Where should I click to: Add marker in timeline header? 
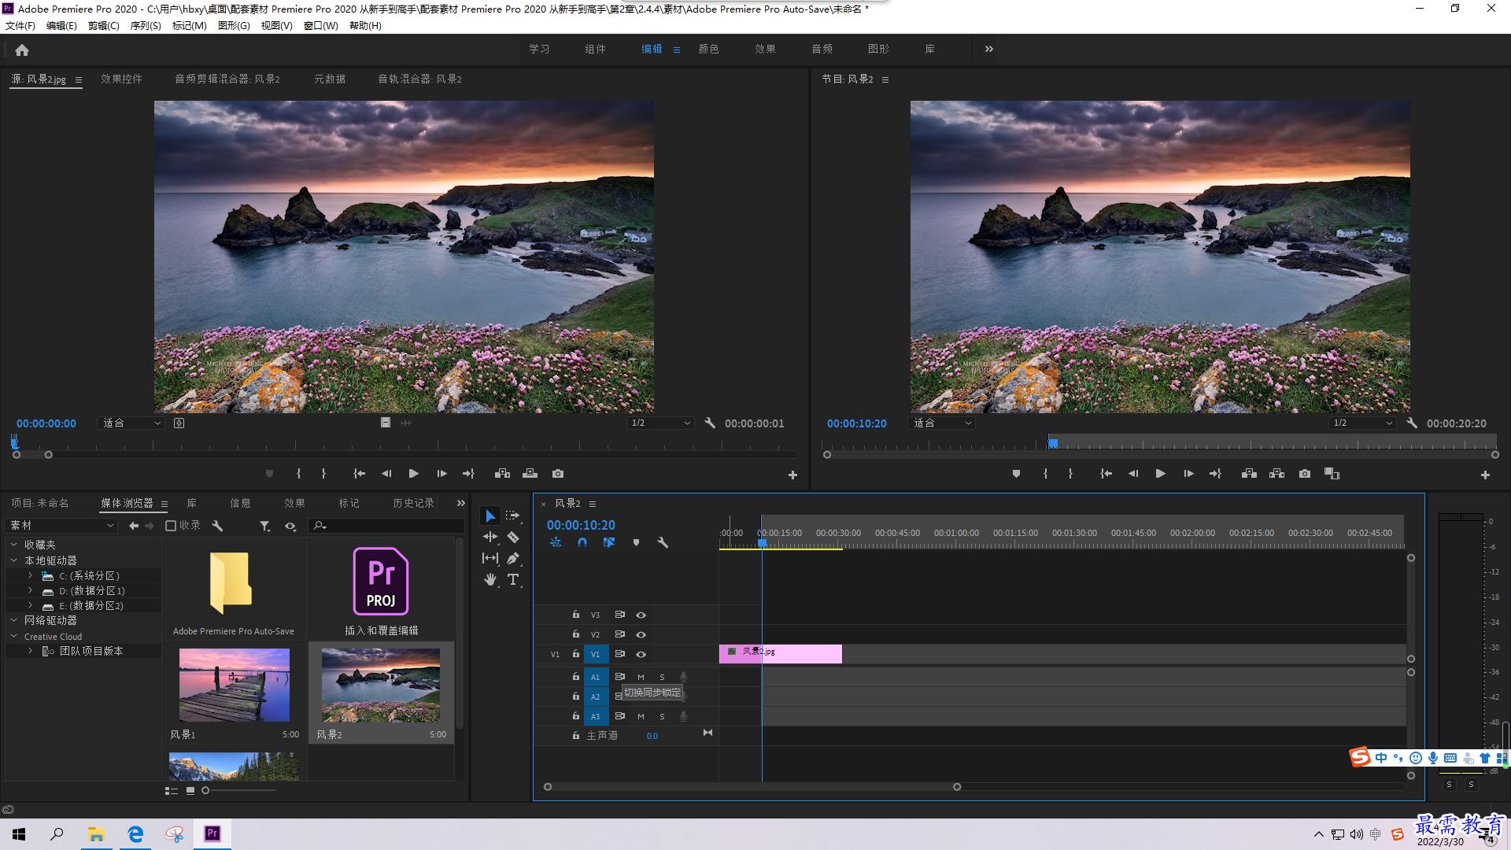[636, 542]
